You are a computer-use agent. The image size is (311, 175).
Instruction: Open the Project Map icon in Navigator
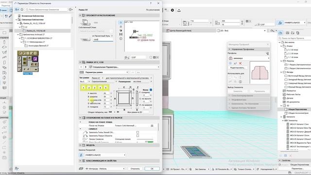click(280, 33)
